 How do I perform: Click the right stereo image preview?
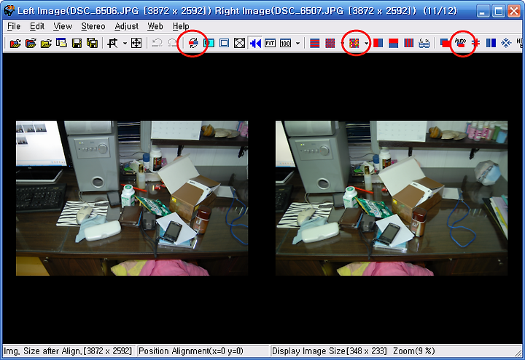pyautogui.click(x=392, y=198)
